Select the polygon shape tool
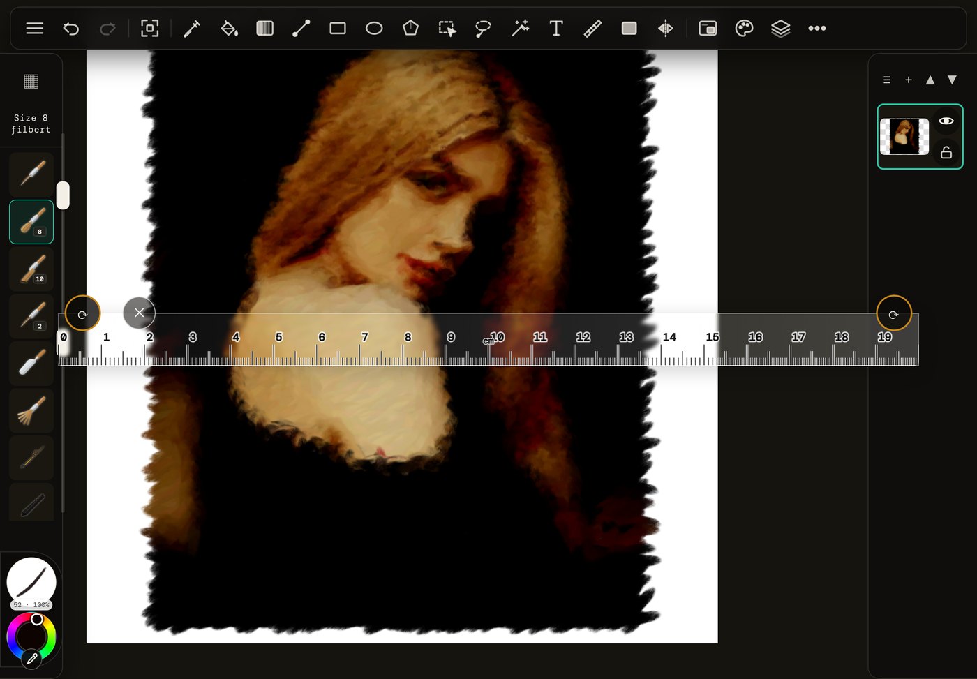 coord(410,29)
